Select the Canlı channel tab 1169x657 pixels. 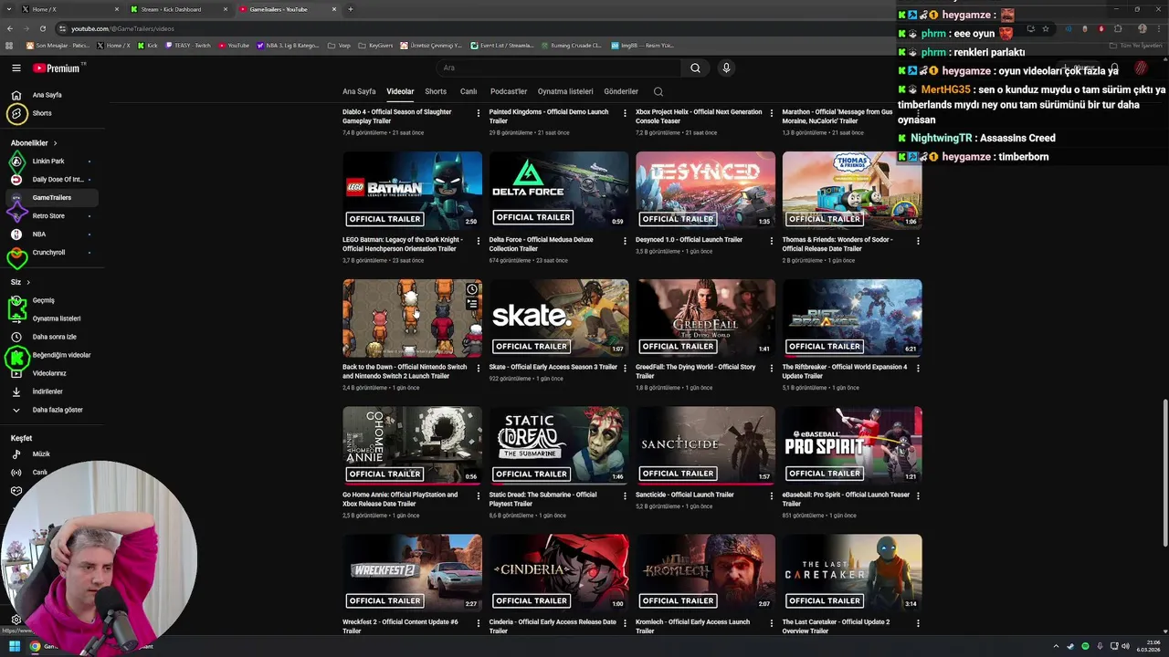tap(469, 91)
